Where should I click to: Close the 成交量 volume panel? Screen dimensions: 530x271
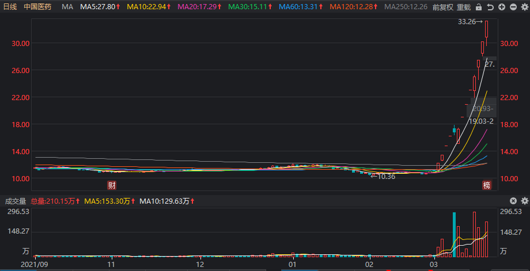coord(513,201)
